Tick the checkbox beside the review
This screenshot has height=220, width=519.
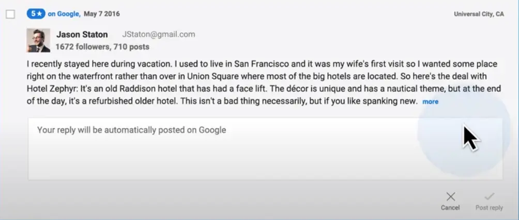[10, 14]
